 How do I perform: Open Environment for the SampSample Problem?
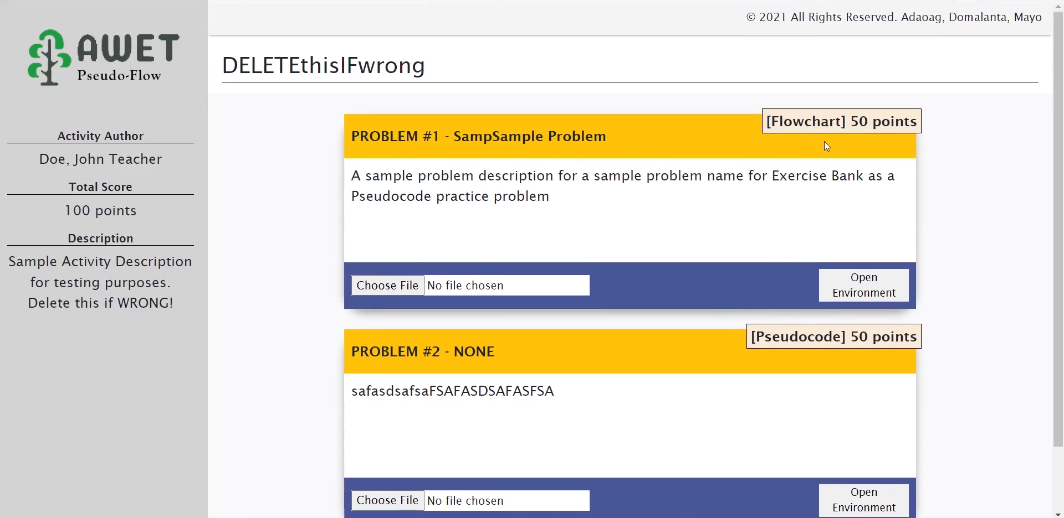pyautogui.click(x=863, y=285)
